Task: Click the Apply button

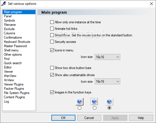Action: click(115, 118)
